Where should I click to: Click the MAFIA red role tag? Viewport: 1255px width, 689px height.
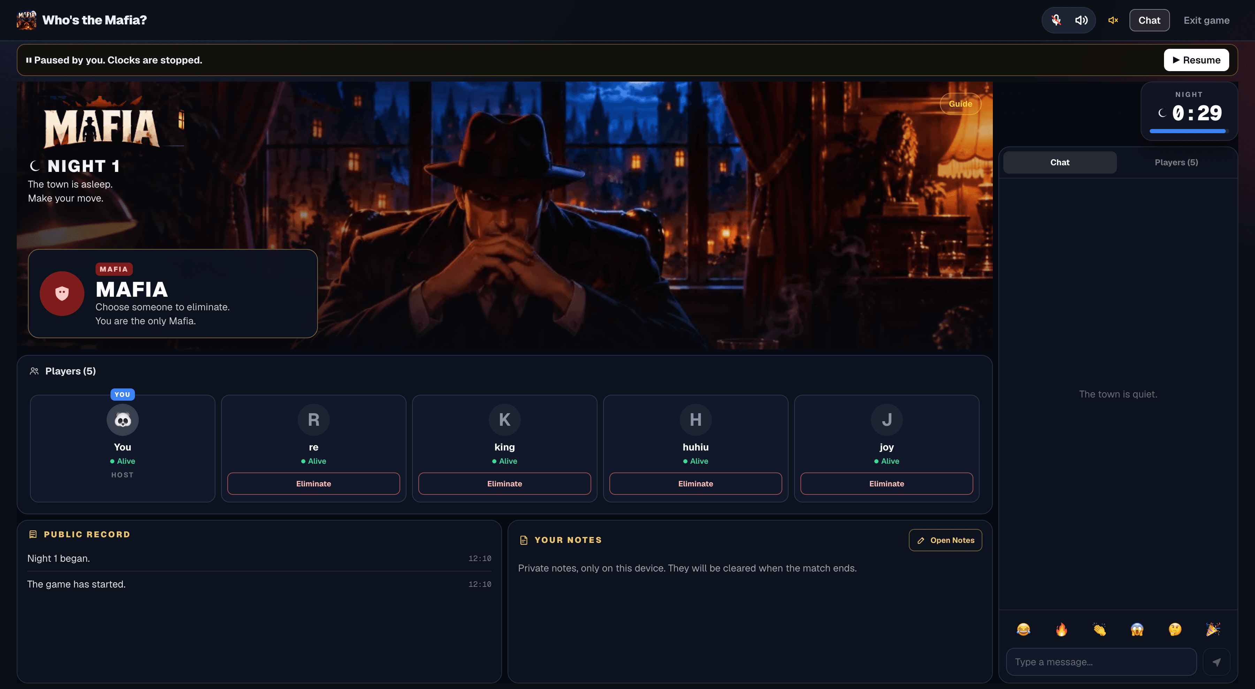click(114, 269)
